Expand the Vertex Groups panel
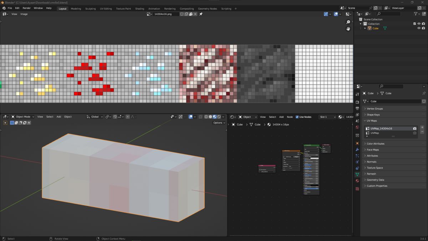This screenshot has width=428, height=241. click(374, 109)
